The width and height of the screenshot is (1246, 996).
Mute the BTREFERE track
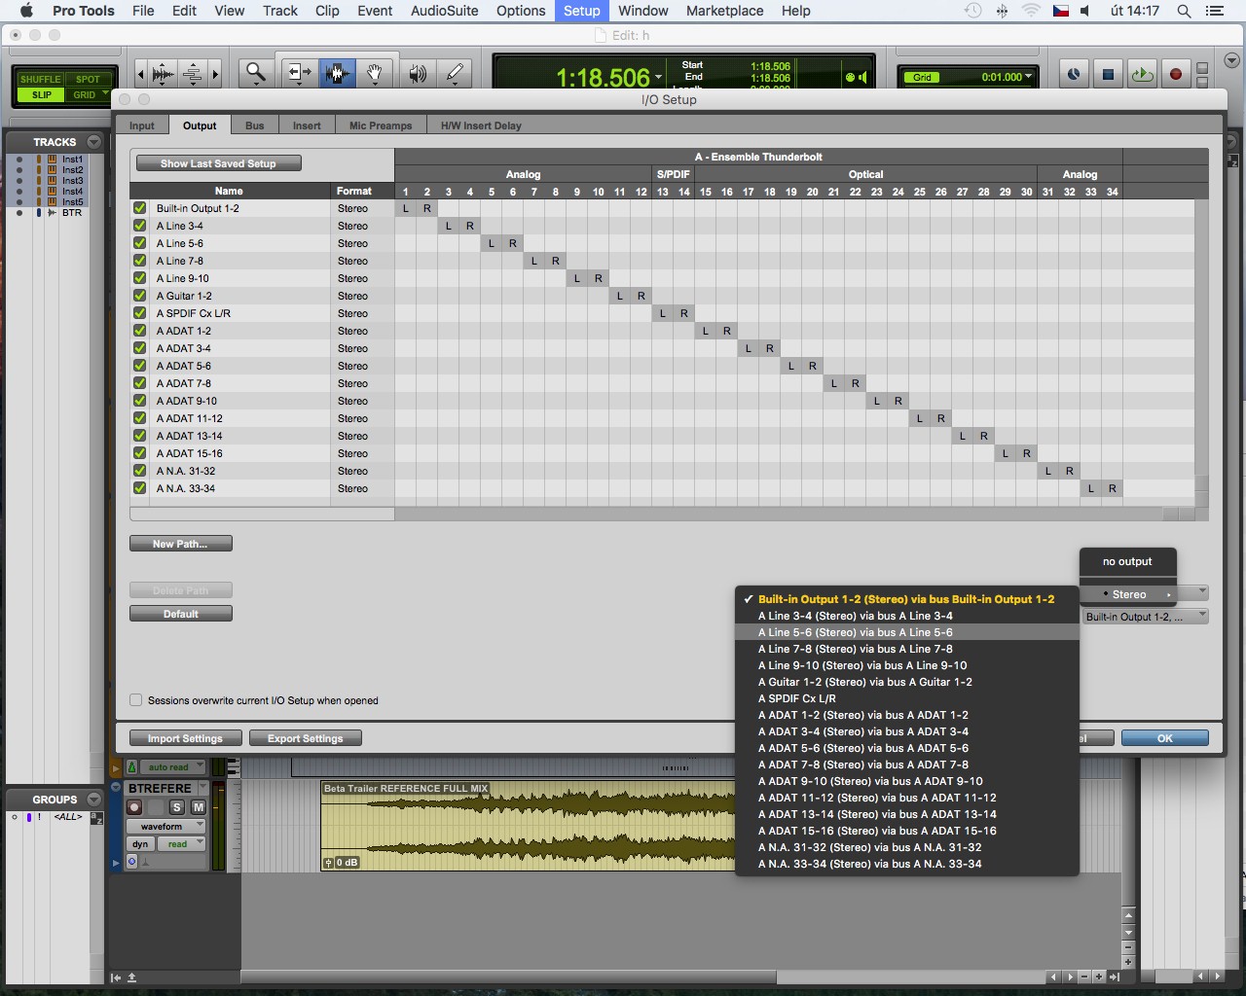tap(199, 807)
